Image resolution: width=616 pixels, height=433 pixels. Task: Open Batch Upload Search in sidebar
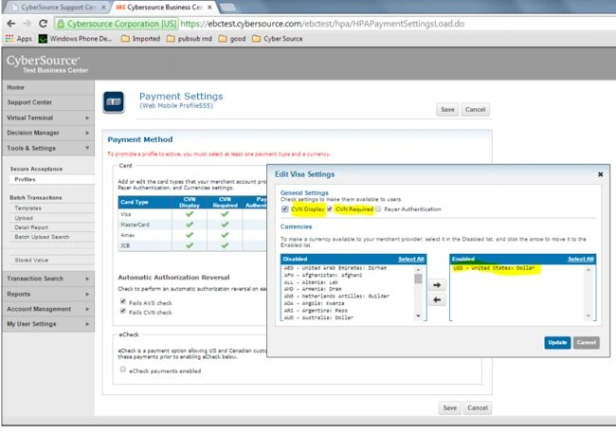[42, 237]
